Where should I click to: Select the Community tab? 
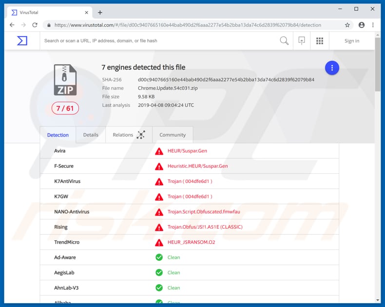pyautogui.click(x=173, y=135)
